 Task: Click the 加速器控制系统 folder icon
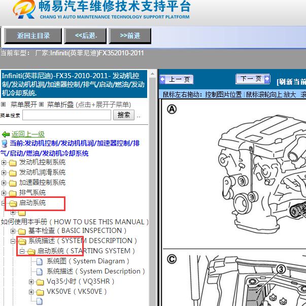tap(13, 183)
